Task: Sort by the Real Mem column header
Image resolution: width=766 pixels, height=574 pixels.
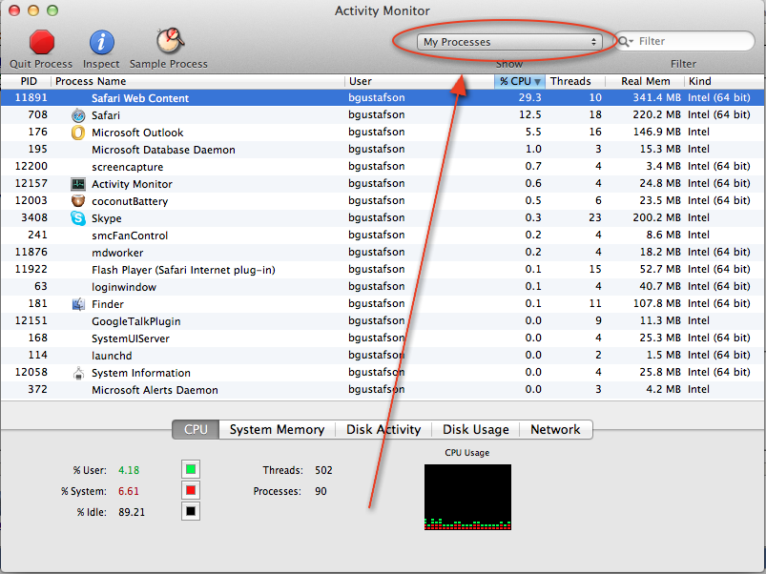Action: 646,81
